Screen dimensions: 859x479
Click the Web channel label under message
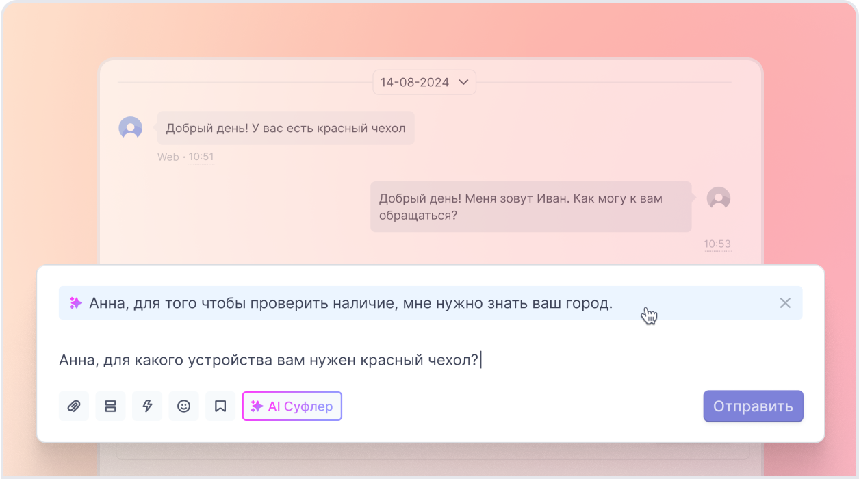168,157
